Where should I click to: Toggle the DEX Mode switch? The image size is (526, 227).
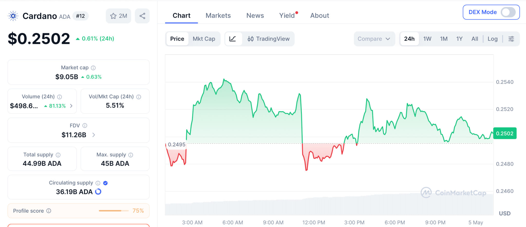[508, 12]
